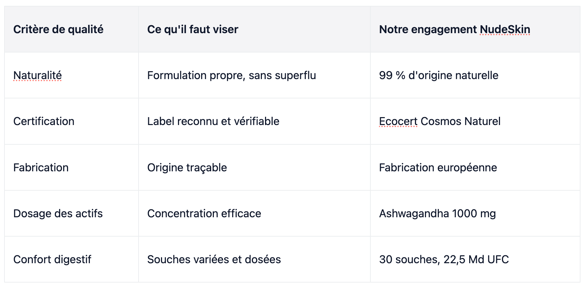Click the underlined 'NudeSkin' word in header
This screenshot has height=286, width=586.
(505, 29)
